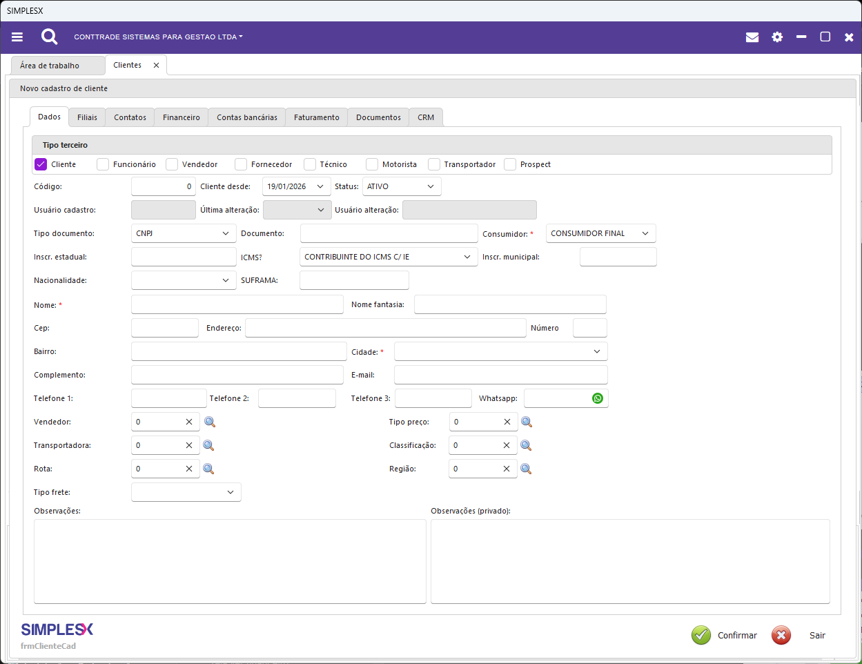The height and width of the screenshot is (664, 862).
Task: Click the search magnifier in header
Action: tap(49, 37)
